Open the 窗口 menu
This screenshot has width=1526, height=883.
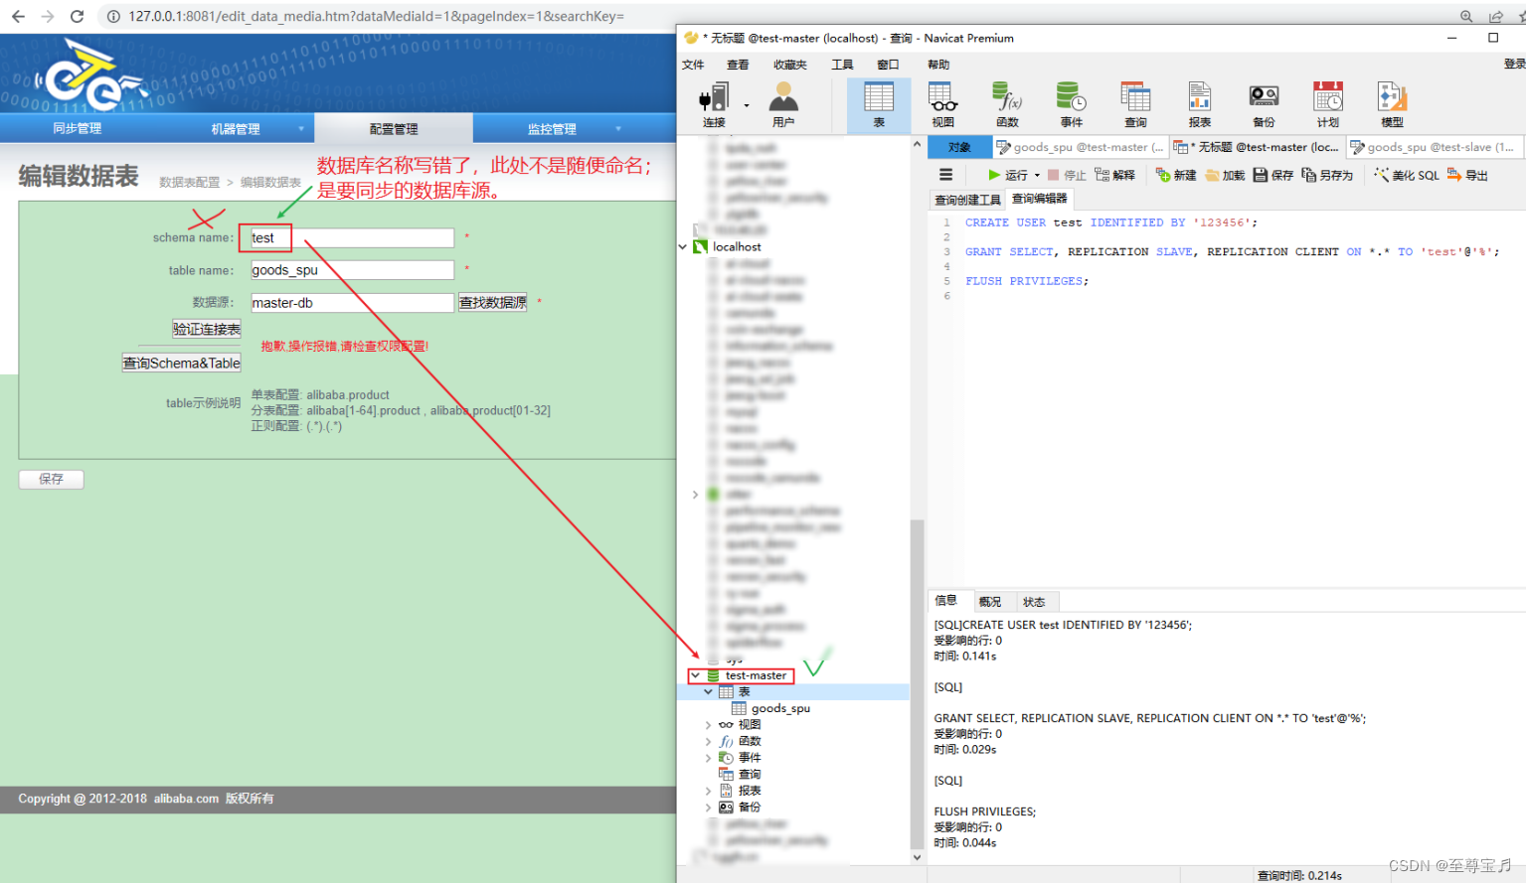click(888, 65)
